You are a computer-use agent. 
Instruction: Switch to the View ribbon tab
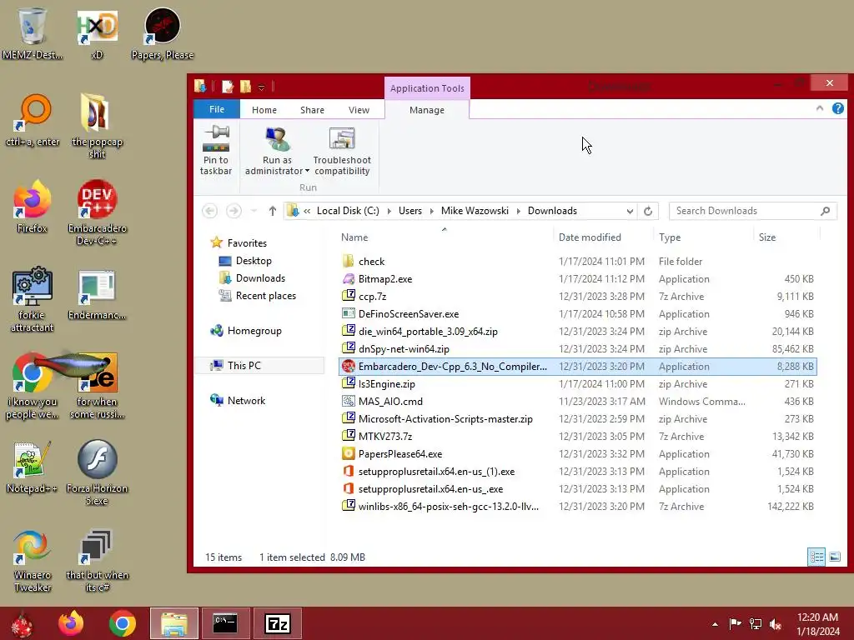pos(359,109)
